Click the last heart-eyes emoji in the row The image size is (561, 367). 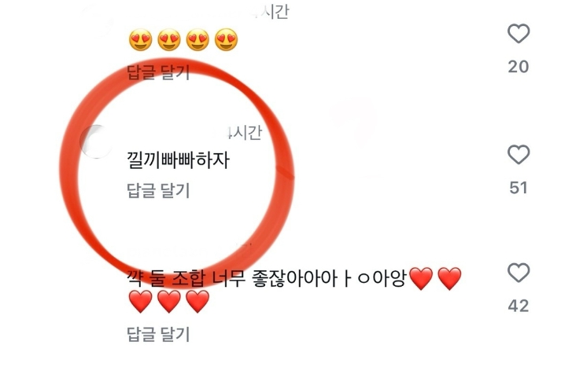[226, 39]
